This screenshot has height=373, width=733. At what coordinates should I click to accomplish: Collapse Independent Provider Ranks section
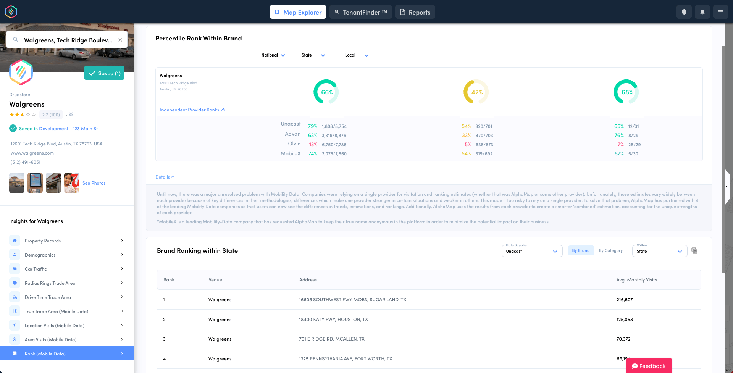(192, 110)
